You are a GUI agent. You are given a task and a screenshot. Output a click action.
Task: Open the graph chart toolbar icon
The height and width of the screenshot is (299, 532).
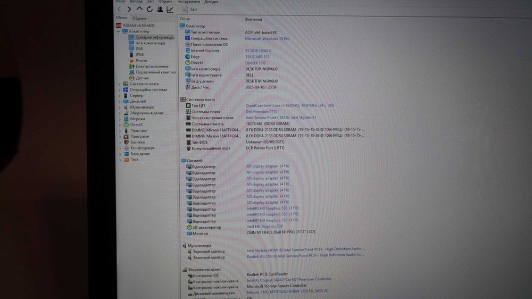pyautogui.click(x=170, y=10)
